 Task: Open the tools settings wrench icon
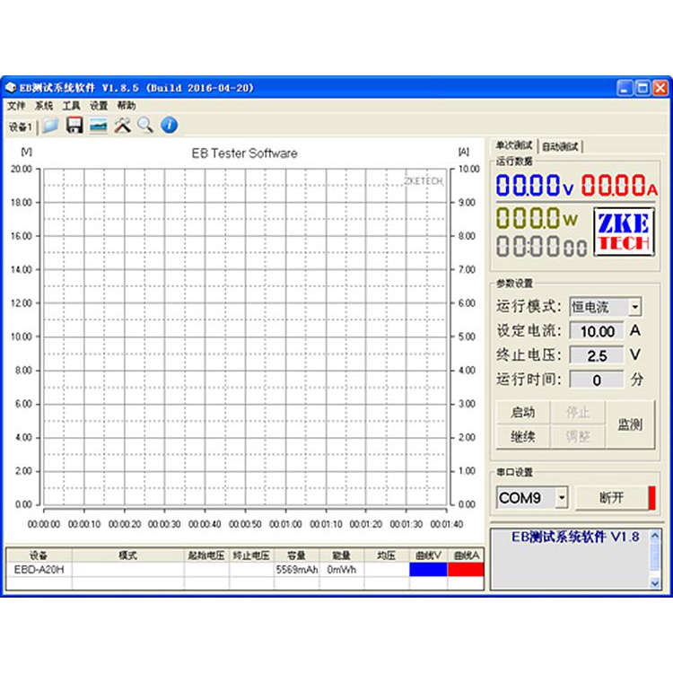pyautogui.click(x=122, y=126)
